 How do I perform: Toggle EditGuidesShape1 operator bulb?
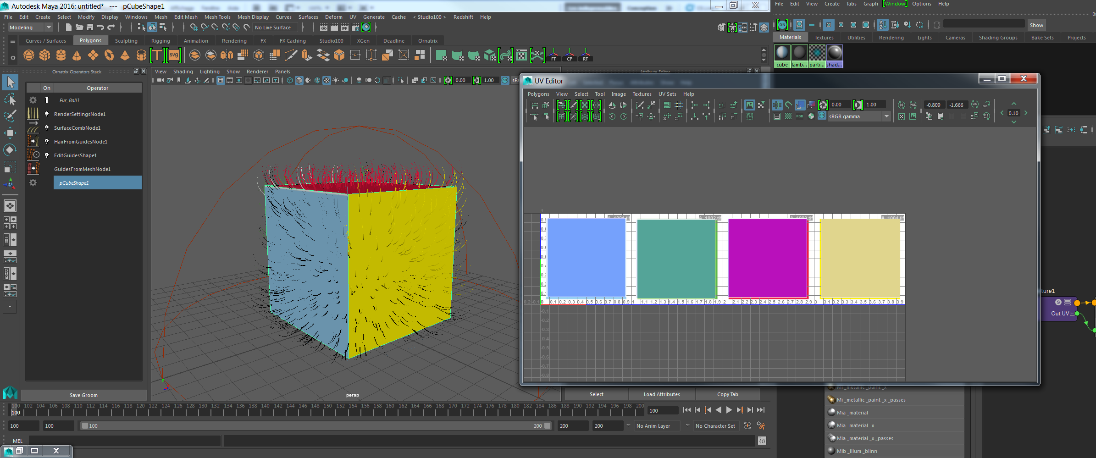(47, 155)
